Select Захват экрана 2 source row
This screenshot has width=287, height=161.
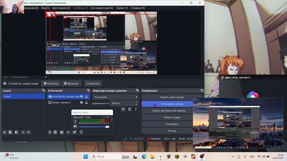click(x=69, y=102)
